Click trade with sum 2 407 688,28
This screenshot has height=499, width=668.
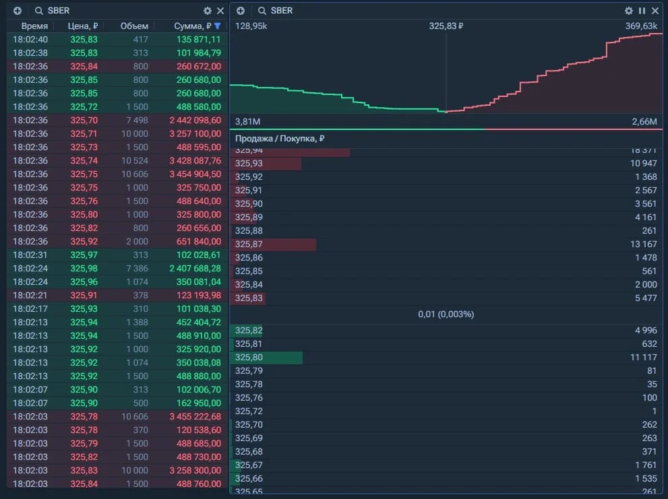(117, 269)
